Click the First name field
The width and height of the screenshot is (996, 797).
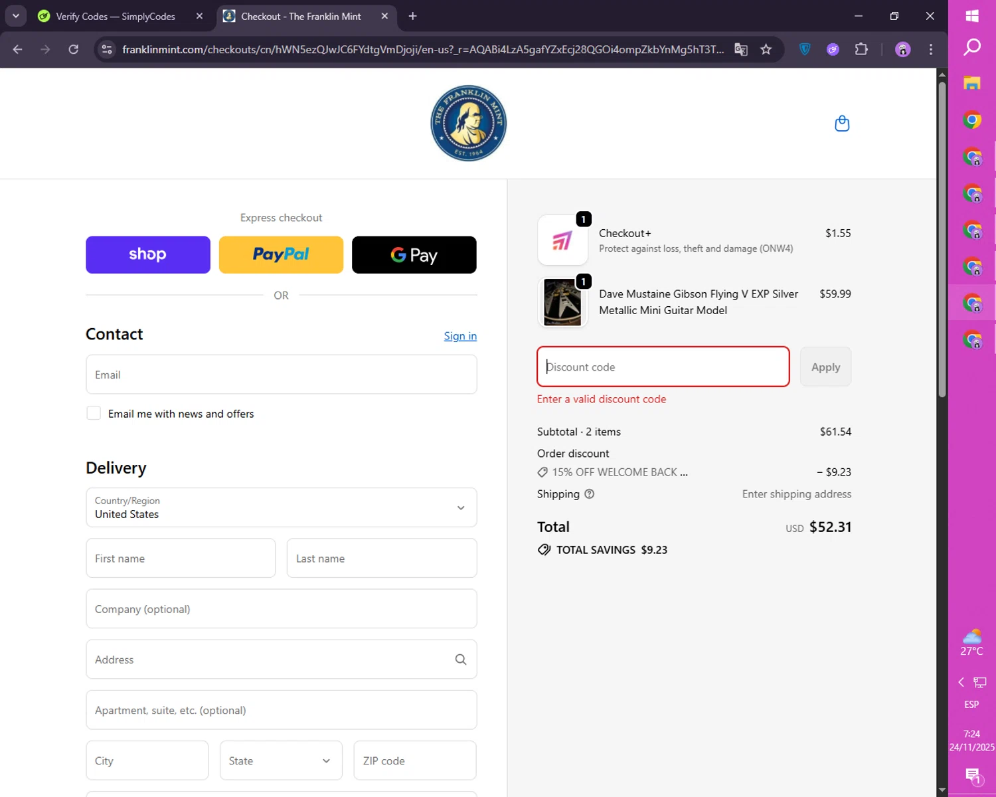[181, 558]
